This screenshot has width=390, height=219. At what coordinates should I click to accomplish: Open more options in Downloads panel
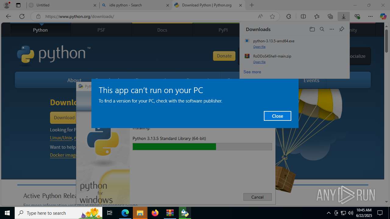coord(332,29)
